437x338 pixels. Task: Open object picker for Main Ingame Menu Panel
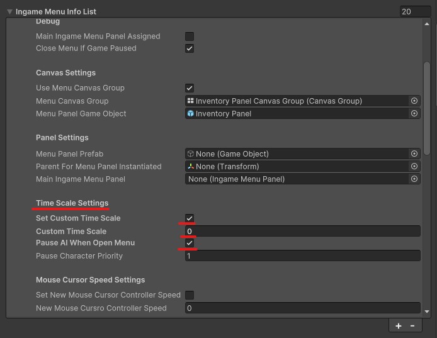[x=414, y=179]
